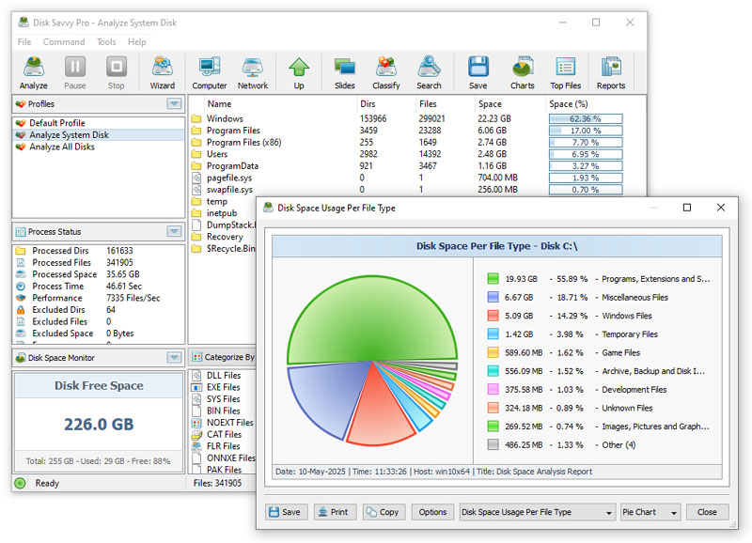The image size is (752, 543).
Task: Click the Reports toolbar icon
Action: coord(611,72)
